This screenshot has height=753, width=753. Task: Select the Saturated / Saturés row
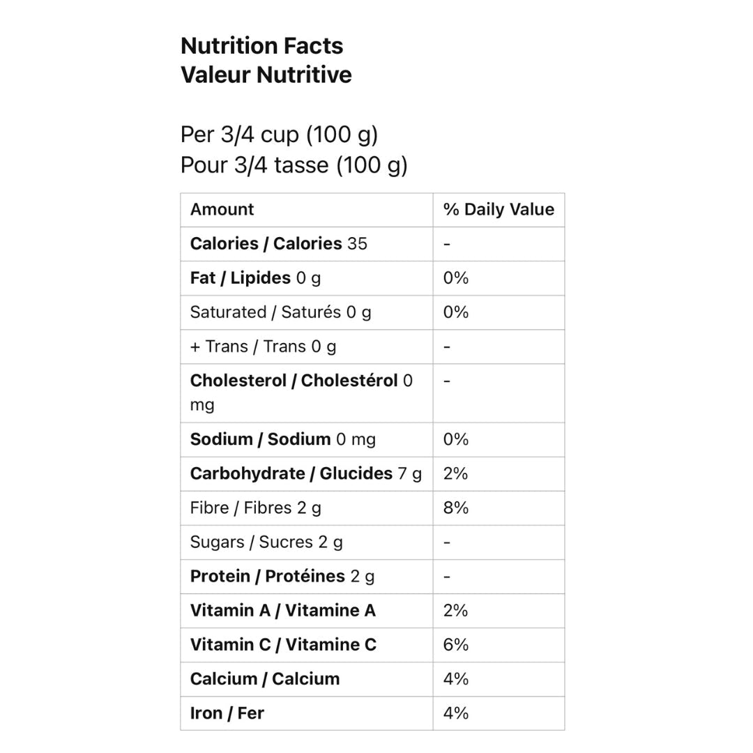pos(280,312)
